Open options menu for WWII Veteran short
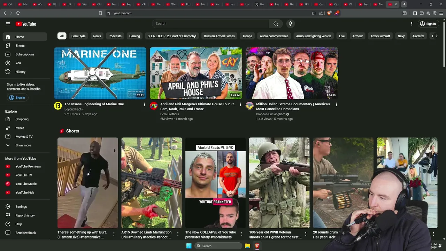 pos(306,234)
